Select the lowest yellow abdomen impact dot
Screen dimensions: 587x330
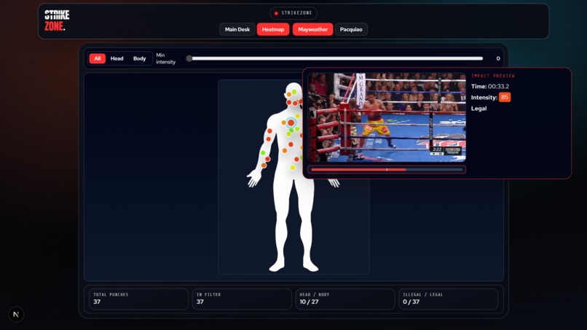pyautogui.click(x=293, y=168)
